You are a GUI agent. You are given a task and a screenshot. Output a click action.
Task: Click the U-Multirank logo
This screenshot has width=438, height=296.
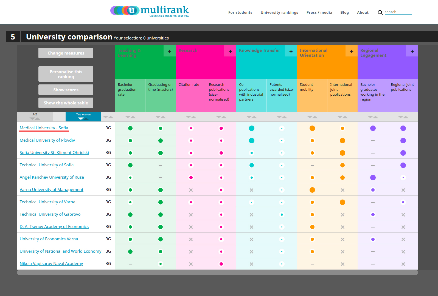click(x=150, y=11)
